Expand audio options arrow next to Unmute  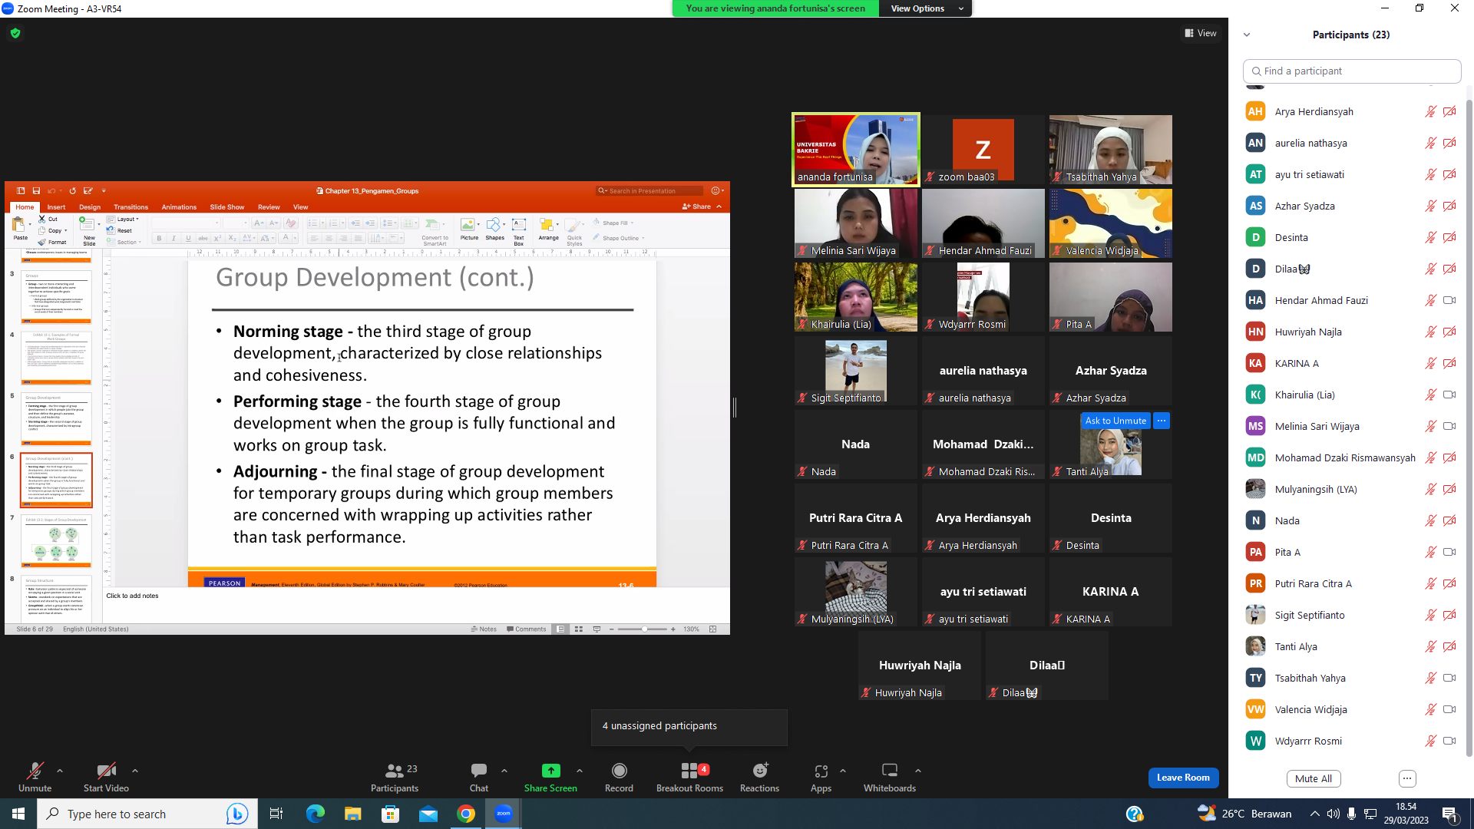tap(60, 771)
